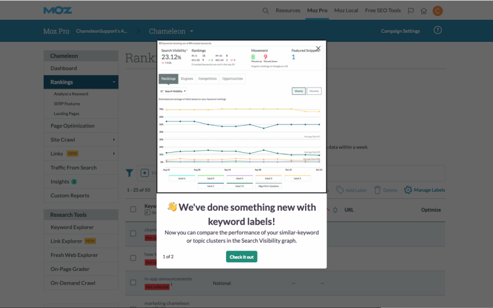Viewport: 493px width, 308px height.
Task: Click Manage Labels link
Action: tap(429, 190)
